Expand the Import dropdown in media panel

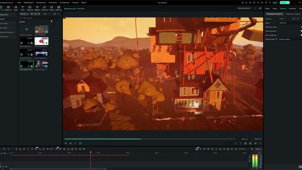(24, 14)
